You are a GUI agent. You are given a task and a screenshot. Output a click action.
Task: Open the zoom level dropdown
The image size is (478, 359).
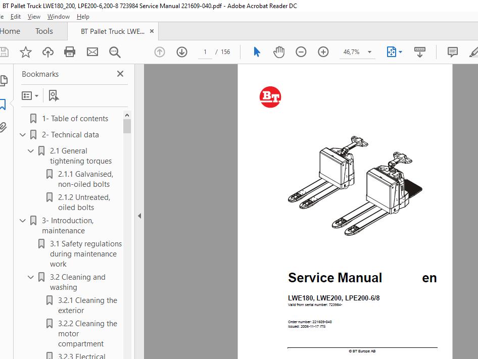[369, 52]
